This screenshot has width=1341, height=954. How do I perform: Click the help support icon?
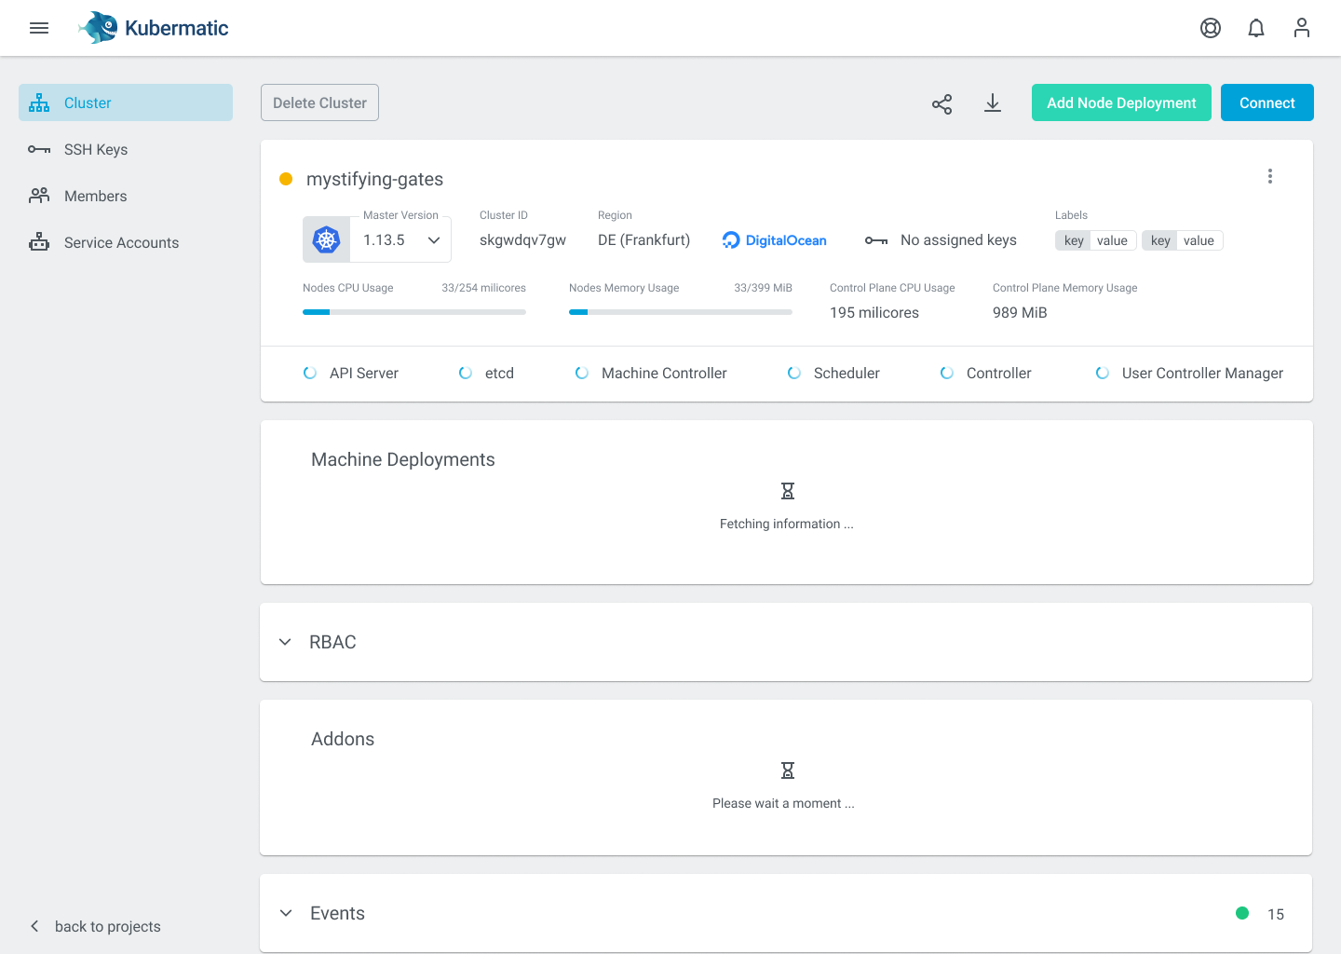[x=1210, y=28]
